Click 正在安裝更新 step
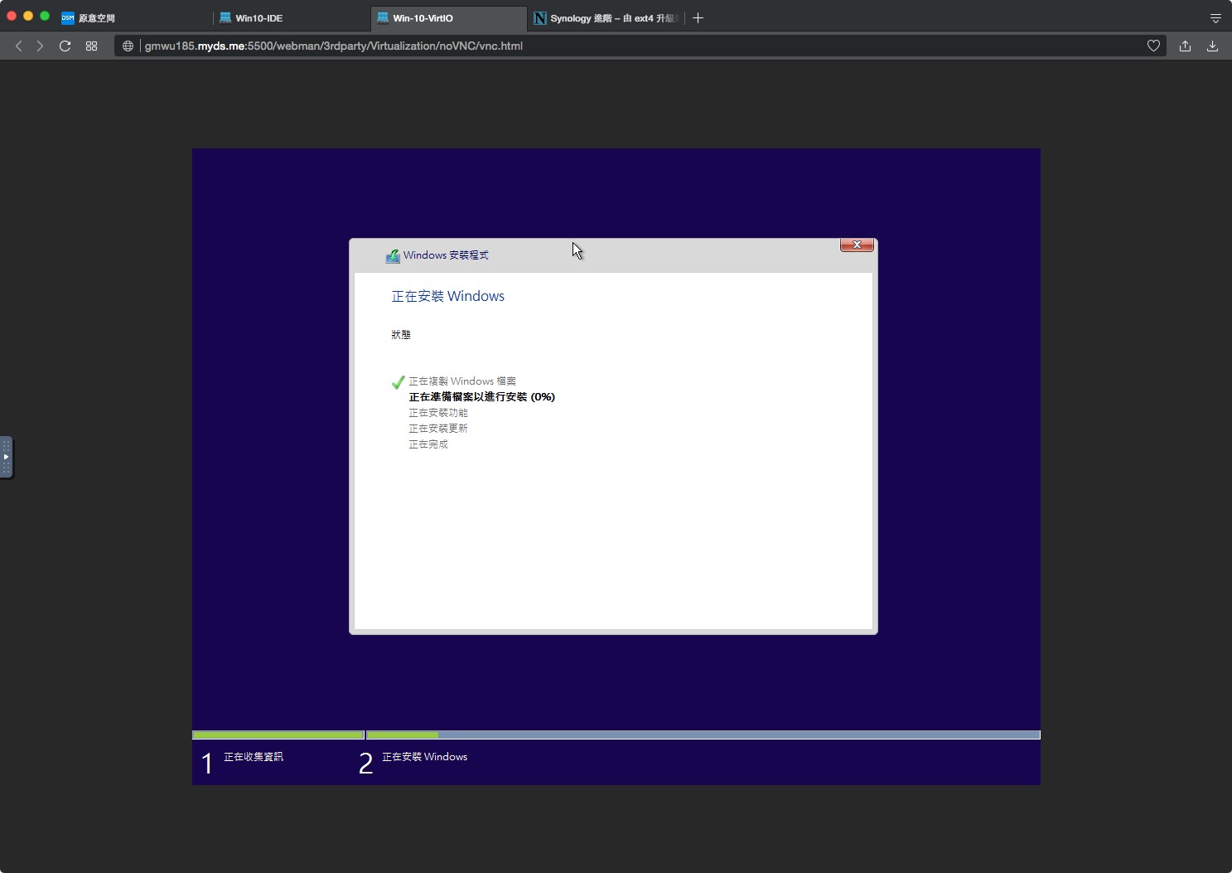 tap(438, 429)
